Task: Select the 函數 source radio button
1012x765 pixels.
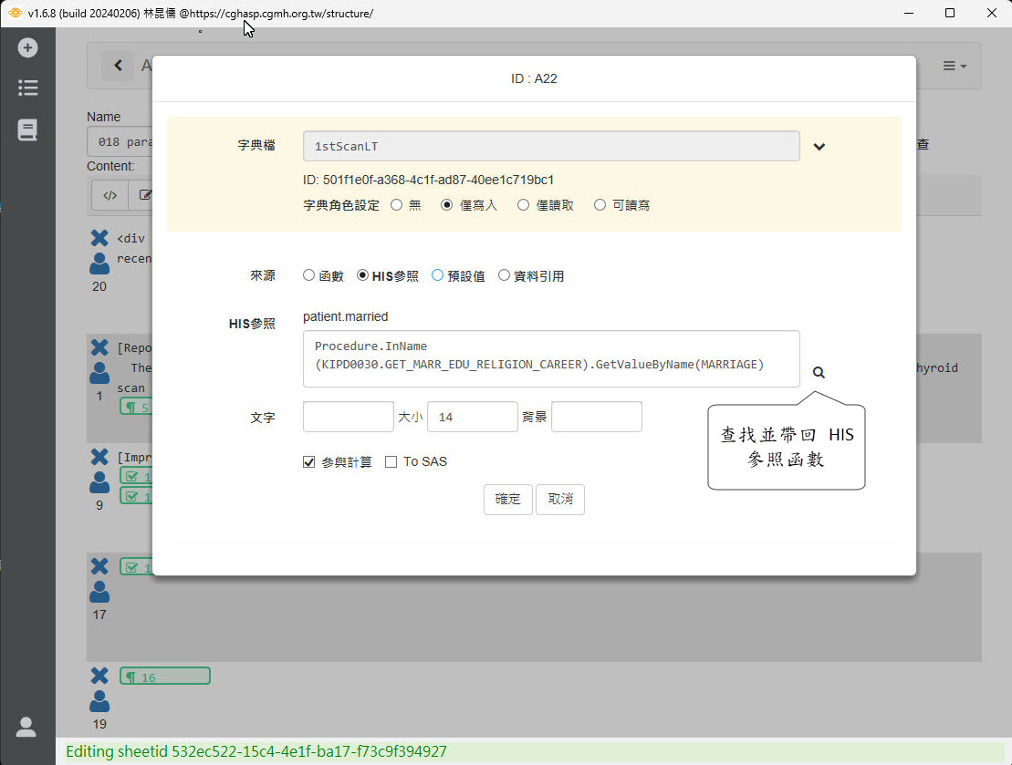Action: 308,275
